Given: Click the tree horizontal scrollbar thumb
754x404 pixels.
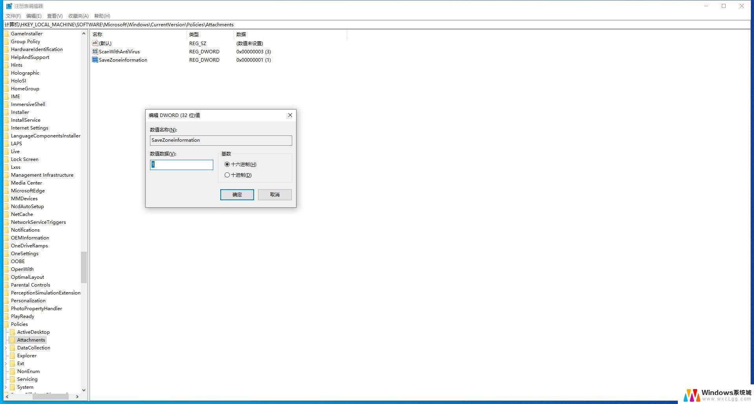Looking at the screenshot, I should (50, 397).
